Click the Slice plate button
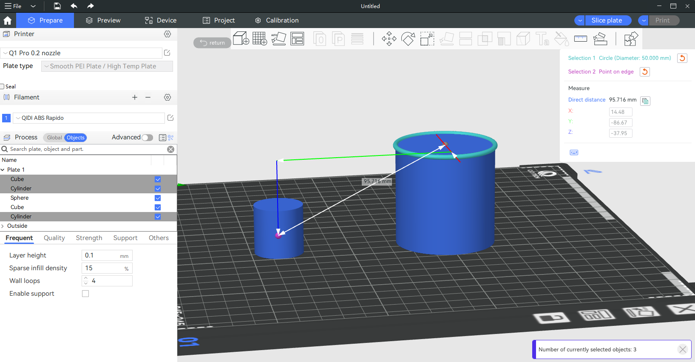Screen dimensions: 695x362 click(x=607, y=20)
